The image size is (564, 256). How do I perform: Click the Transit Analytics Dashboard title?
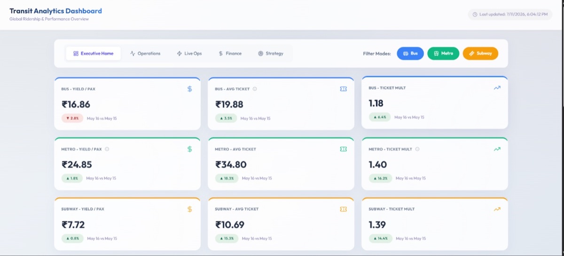coord(55,11)
